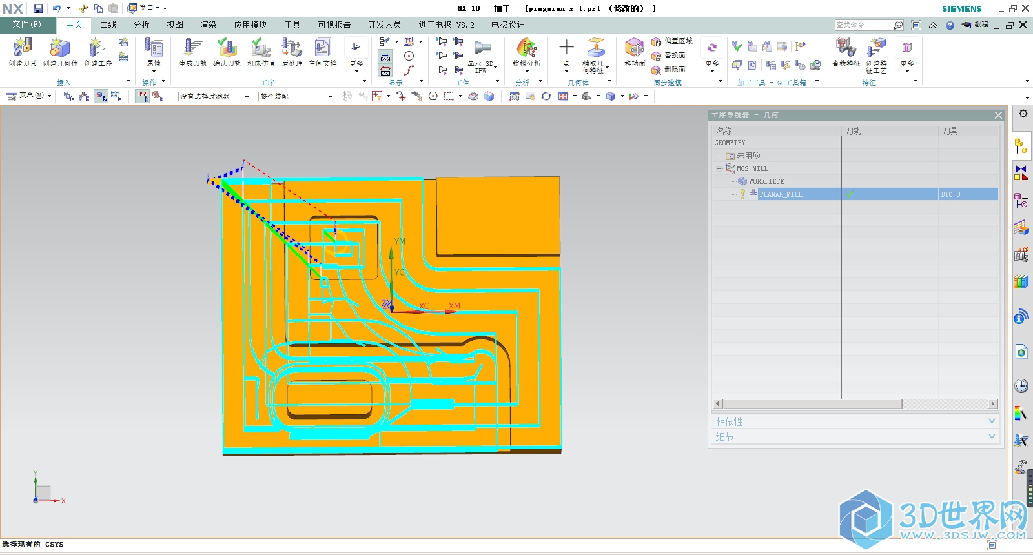The width and height of the screenshot is (1033, 555).
Task: Open the Electrode Design (电极设计) tab
Action: coord(507,25)
